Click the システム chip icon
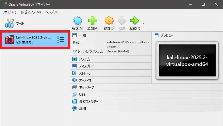The width and height of the screenshot is (223, 126). pos(75,59)
